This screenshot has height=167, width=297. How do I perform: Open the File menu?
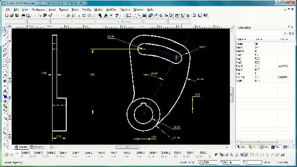click(8, 9)
